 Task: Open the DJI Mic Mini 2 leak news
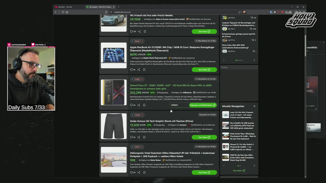click(239, 115)
